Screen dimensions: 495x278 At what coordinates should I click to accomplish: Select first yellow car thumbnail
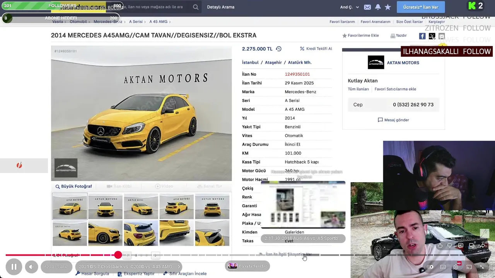click(x=70, y=207)
